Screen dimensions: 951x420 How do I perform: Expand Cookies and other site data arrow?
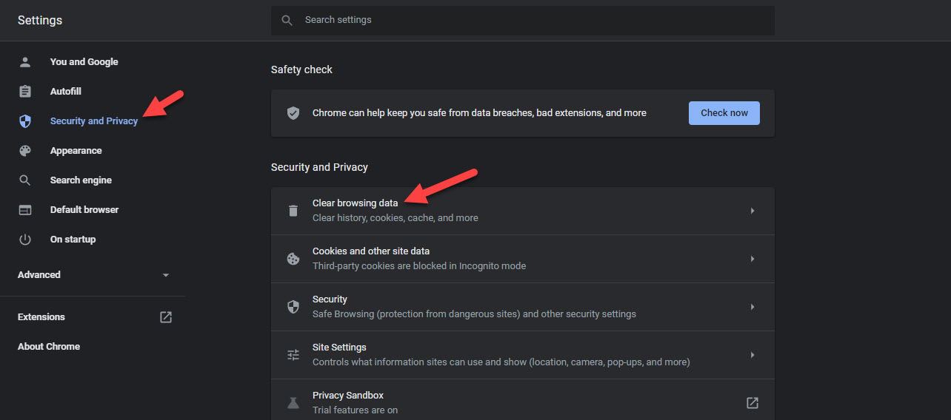752,259
